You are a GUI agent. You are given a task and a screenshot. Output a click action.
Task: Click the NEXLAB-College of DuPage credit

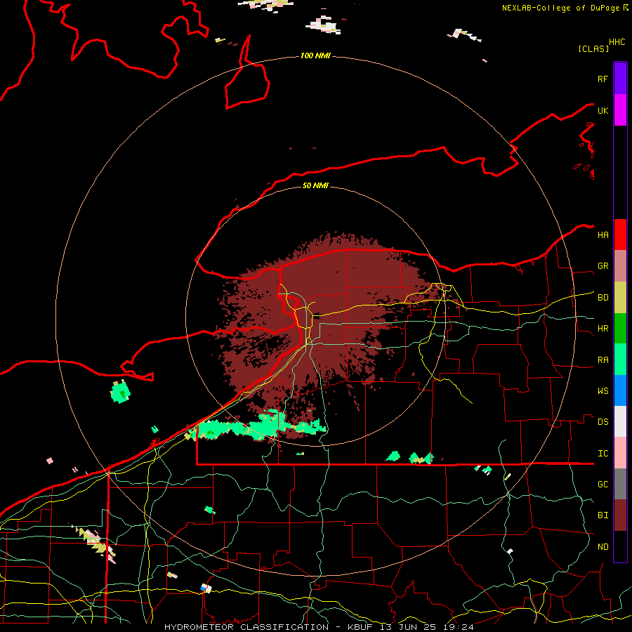[562, 8]
